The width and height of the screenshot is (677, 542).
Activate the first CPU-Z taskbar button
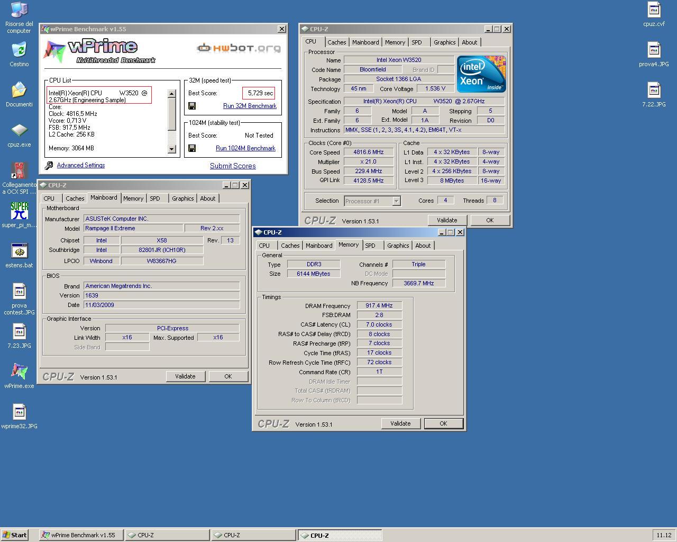coord(167,535)
